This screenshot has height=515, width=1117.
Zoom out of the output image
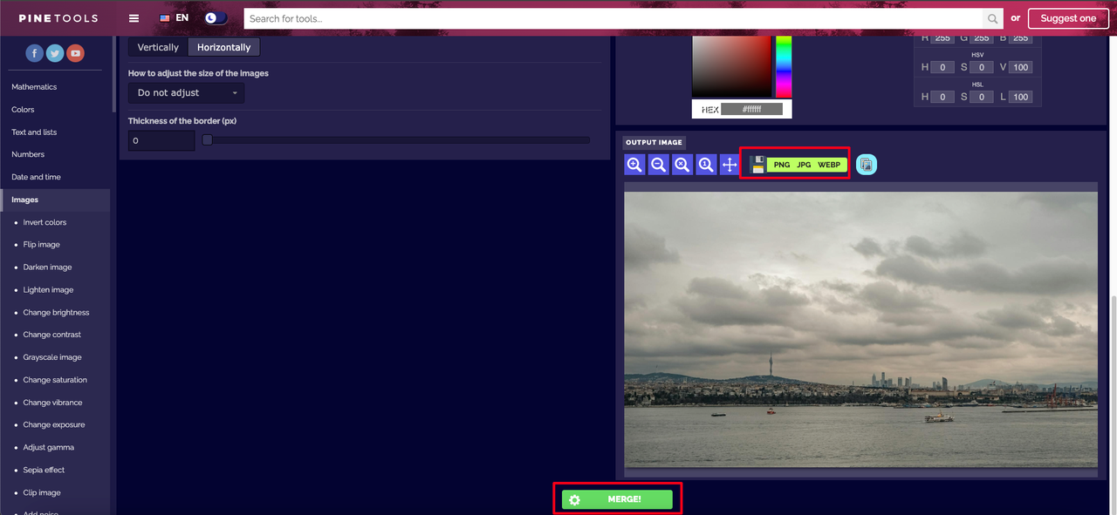(658, 164)
